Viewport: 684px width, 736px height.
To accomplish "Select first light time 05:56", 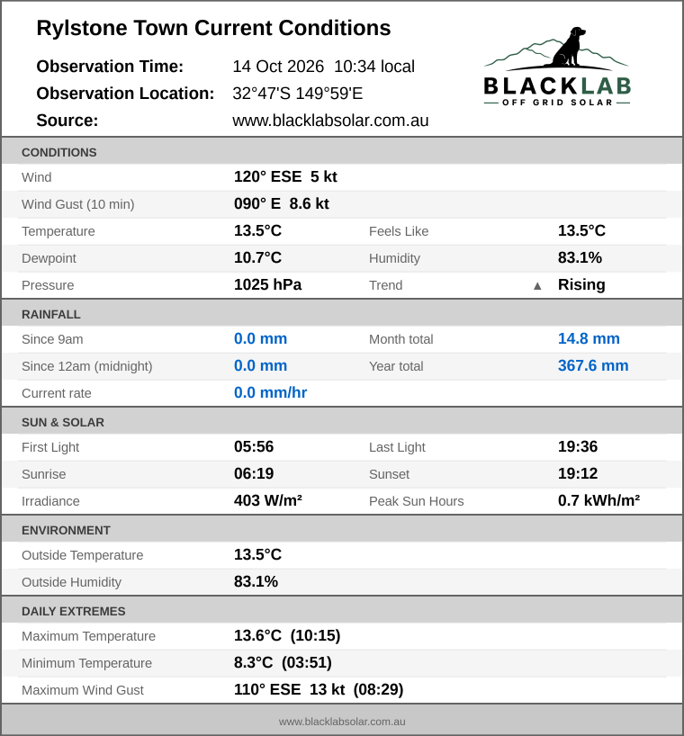I will 254,447.
